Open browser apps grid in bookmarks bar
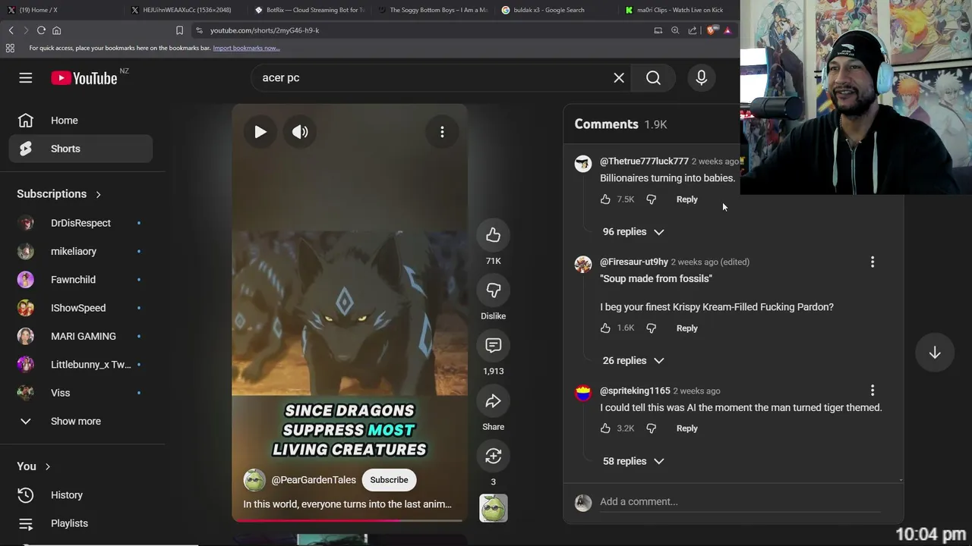 [10, 48]
